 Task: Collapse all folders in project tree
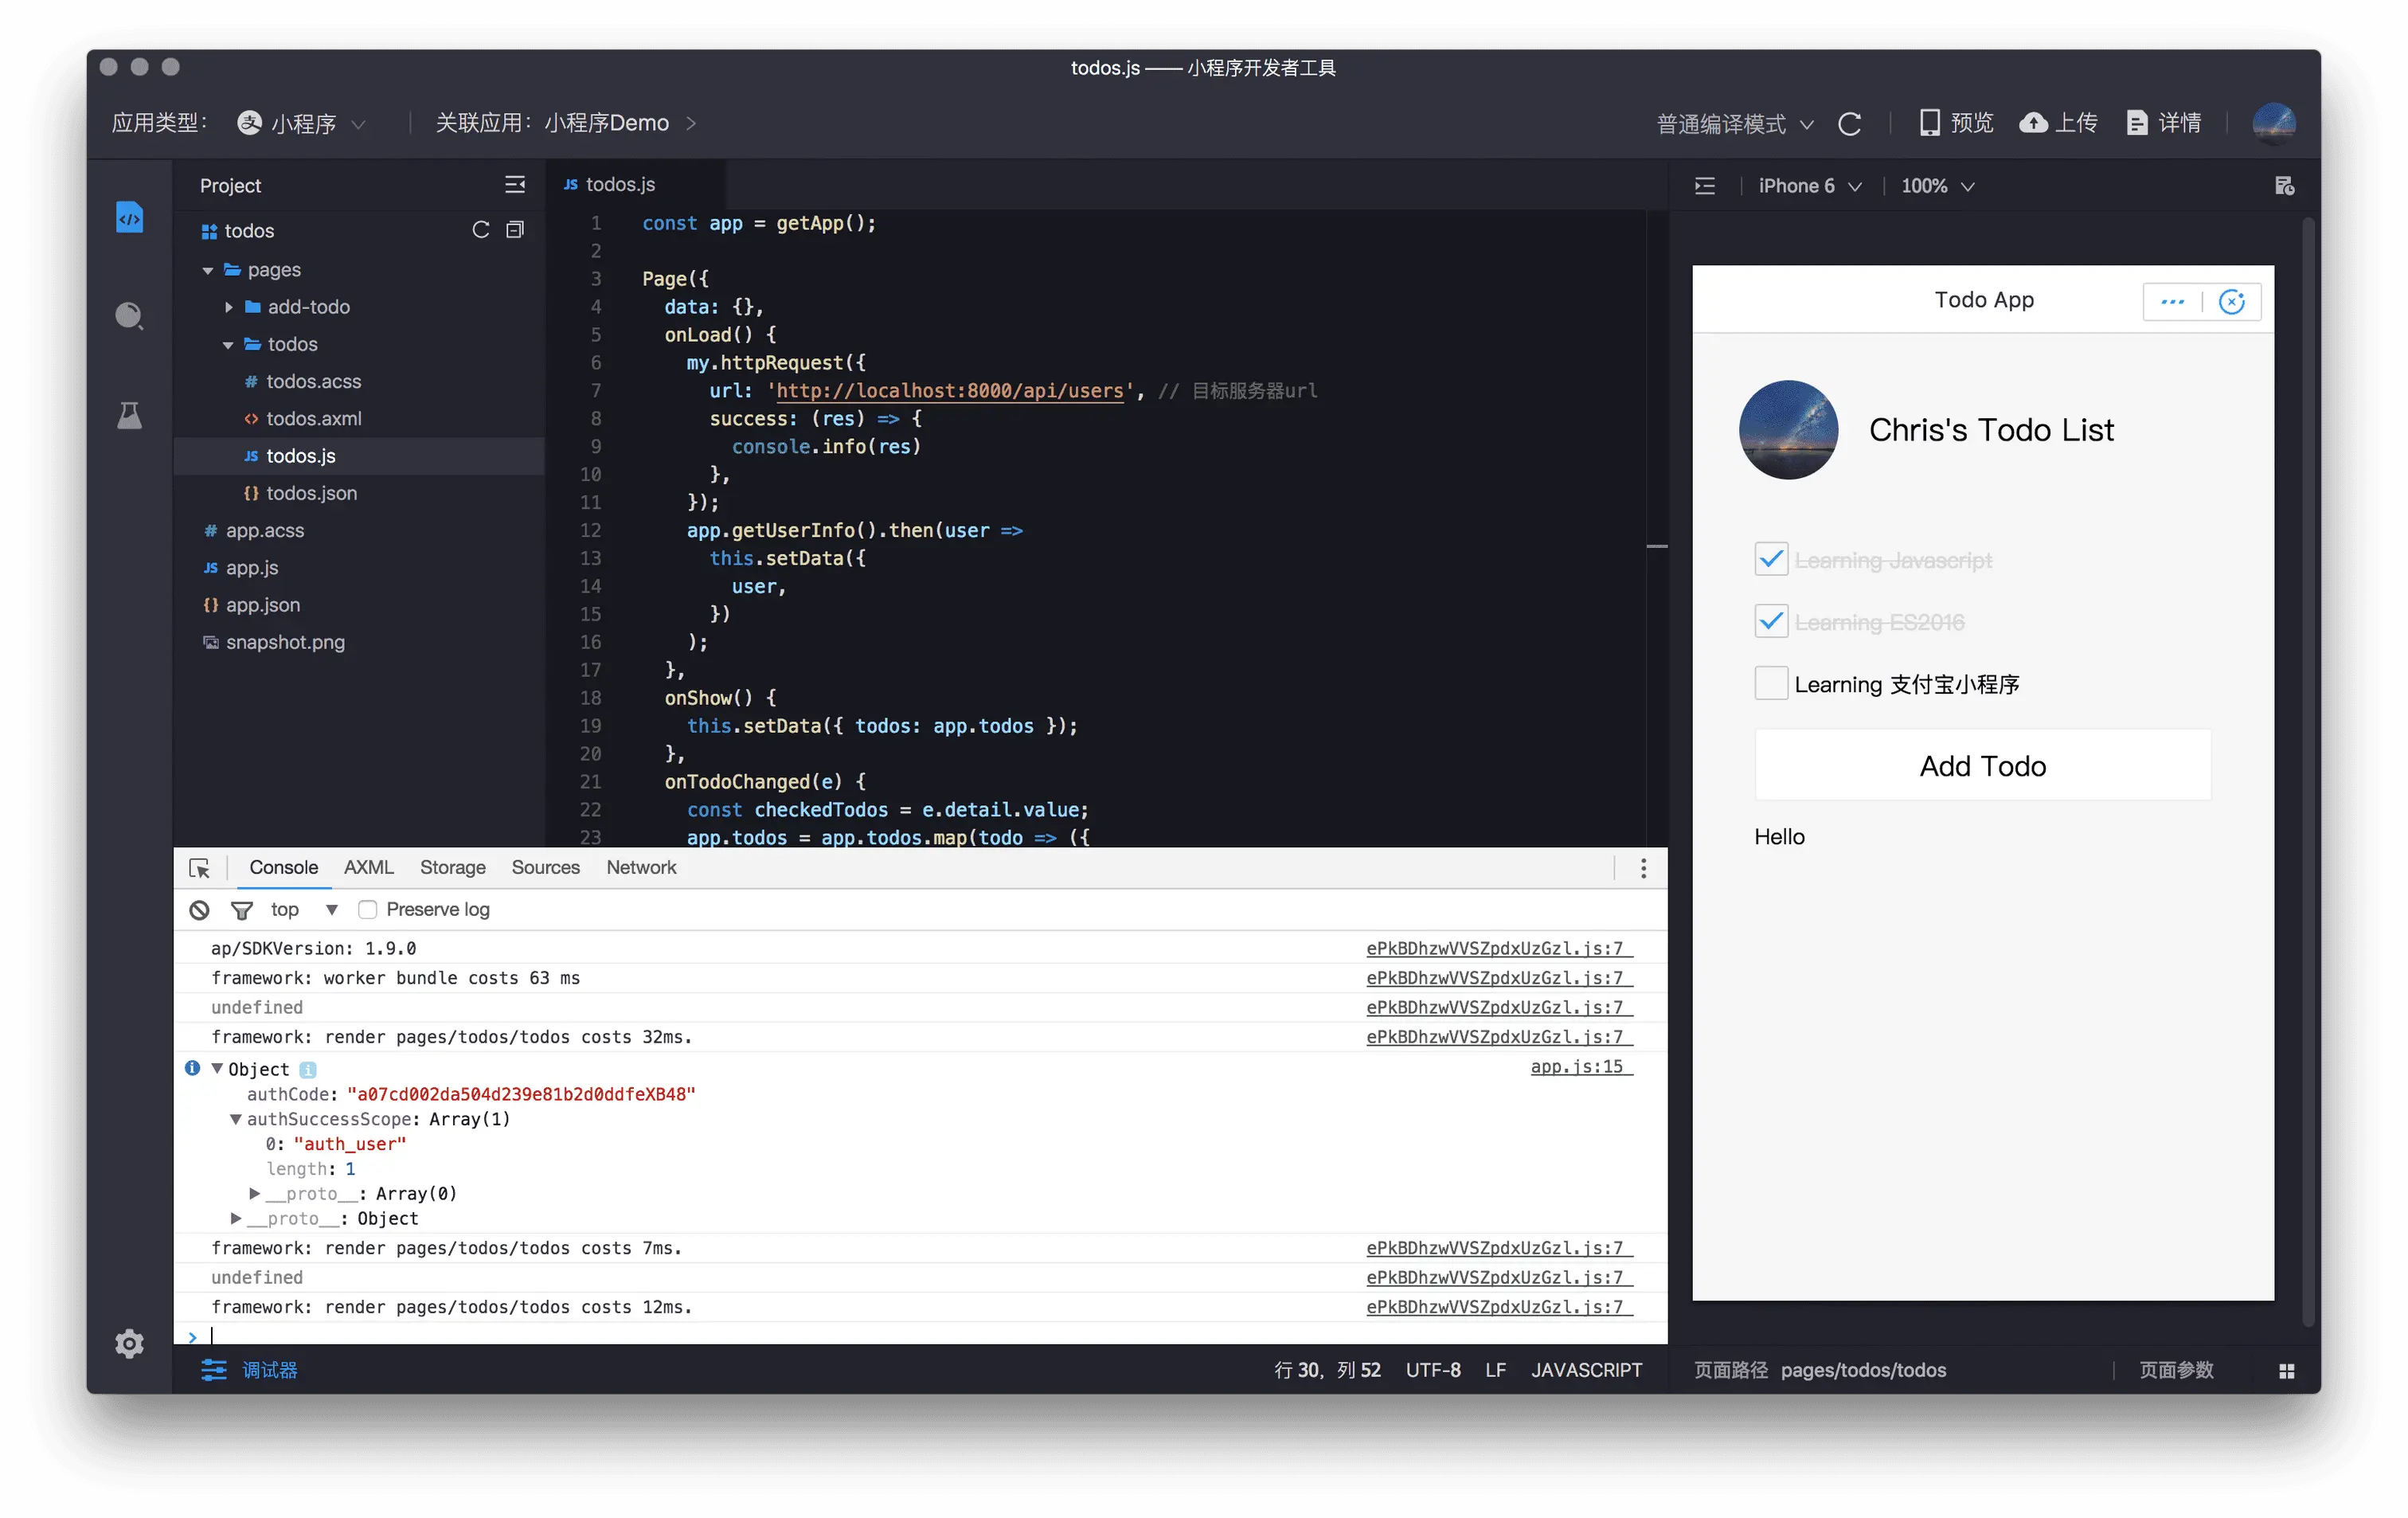point(515,230)
